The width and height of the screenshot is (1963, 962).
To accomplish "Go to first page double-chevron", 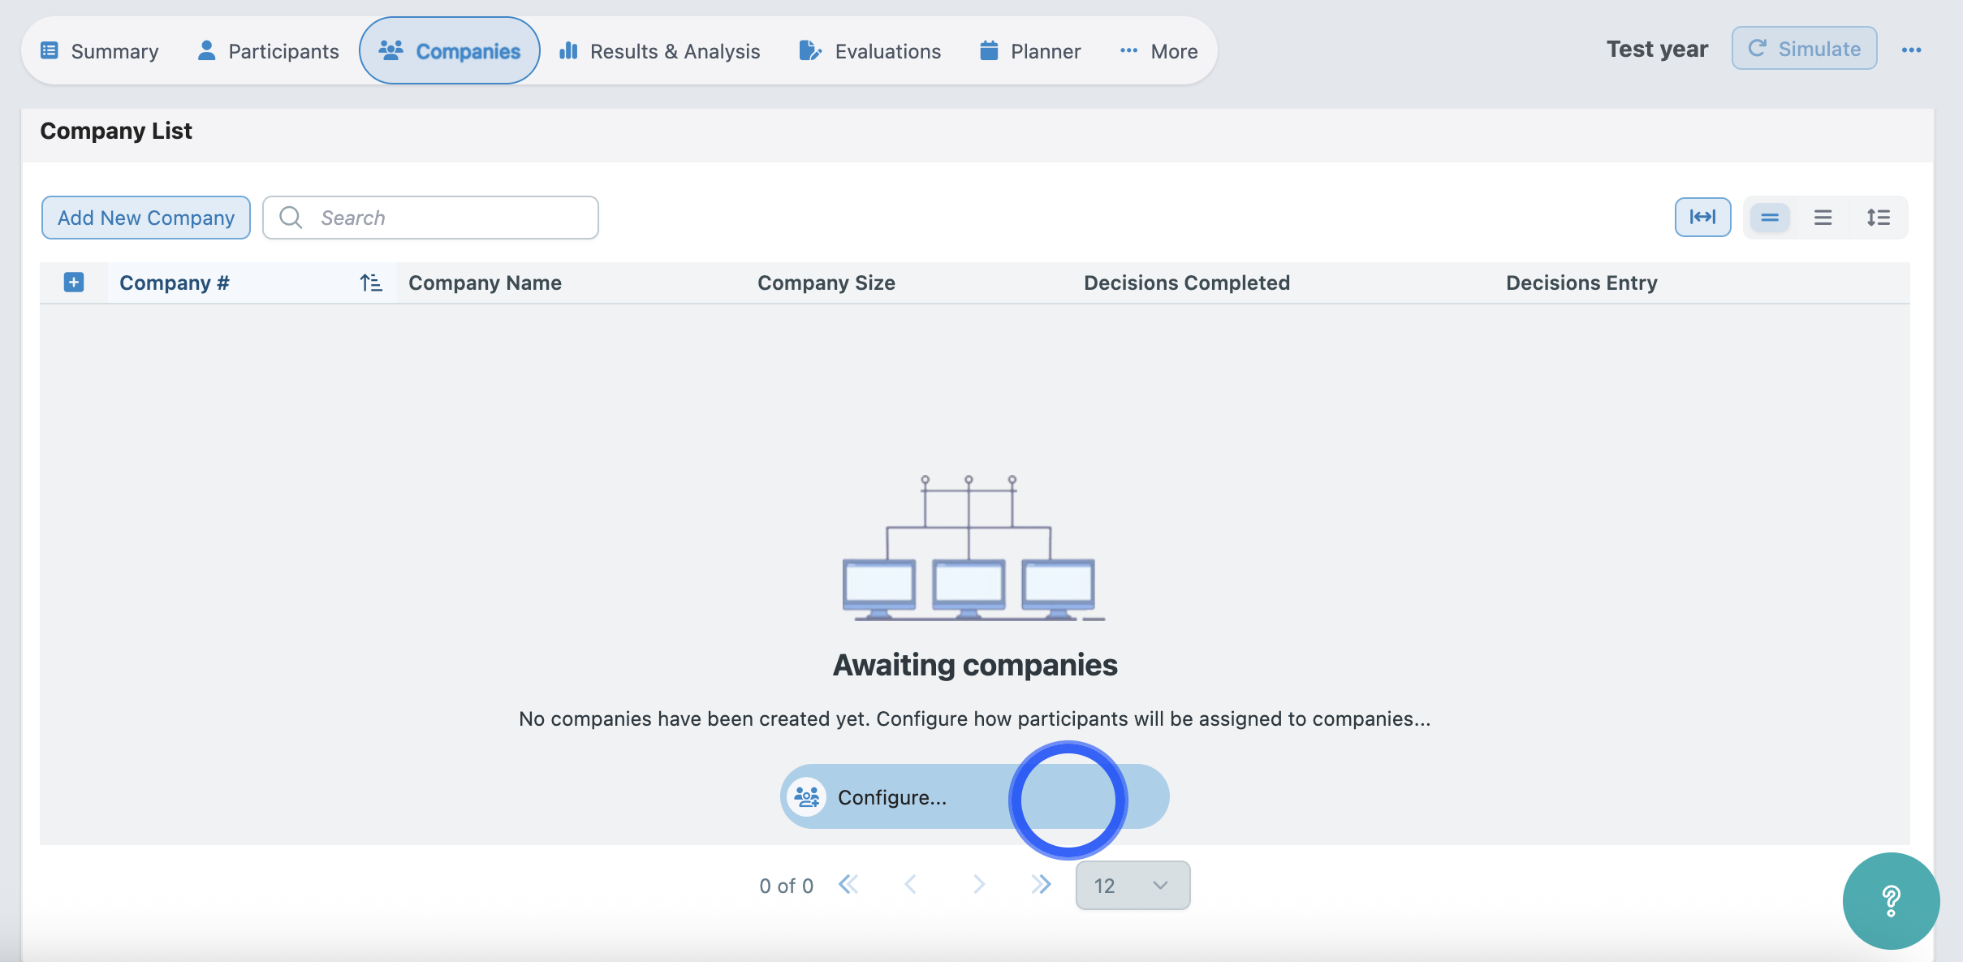I will point(848,885).
